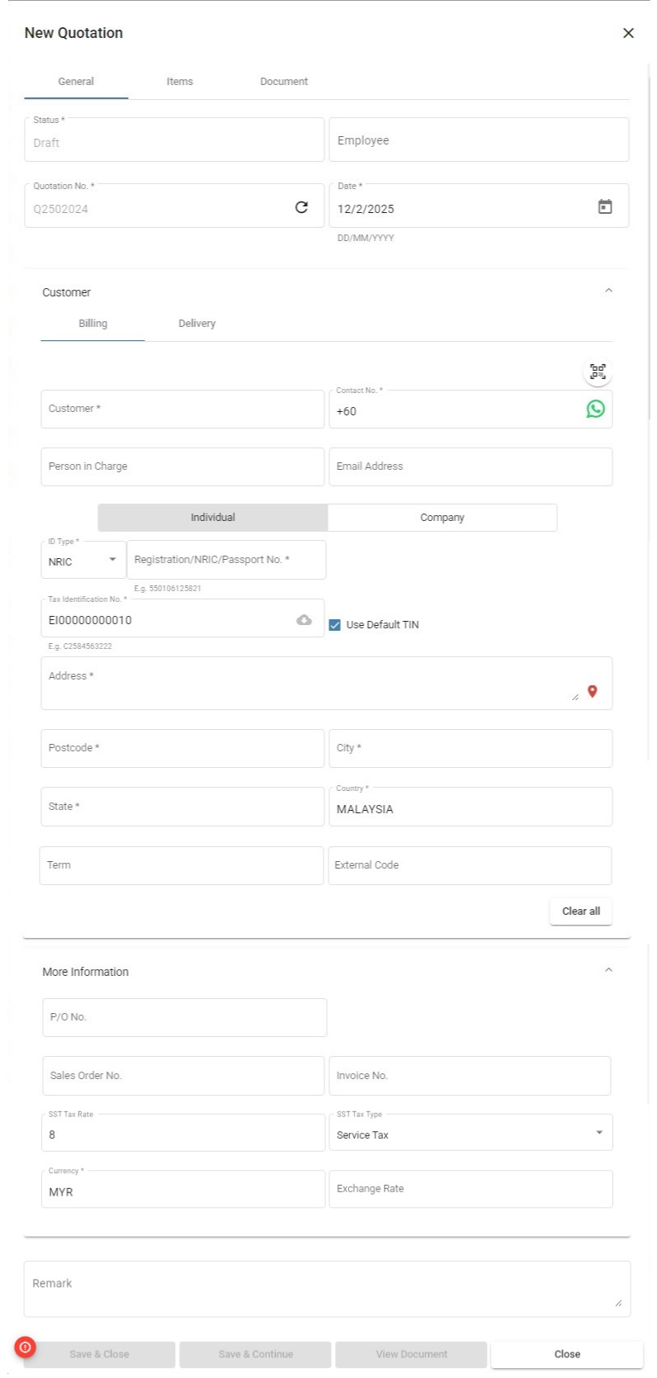Focus the Term field
The image size is (657, 1378).
[x=182, y=865]
